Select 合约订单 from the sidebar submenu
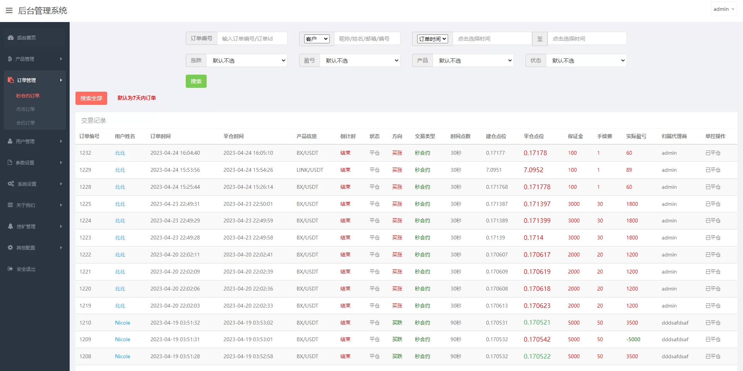 click(x=26, y=123)
